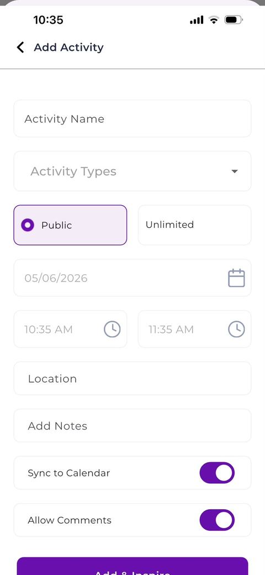Tap the Wi-Fi icon in status bar
Image resolution: width=265 pixels, height=575 pixels.
click(x=214, y=20)
